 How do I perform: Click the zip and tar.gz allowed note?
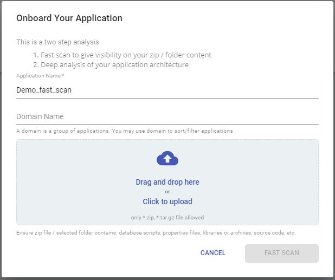tap(168, 218)
